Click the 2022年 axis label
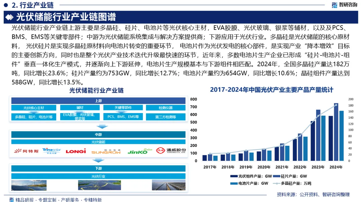The height and width of the screenshot is (202, 361). click(x=300, y=167)
